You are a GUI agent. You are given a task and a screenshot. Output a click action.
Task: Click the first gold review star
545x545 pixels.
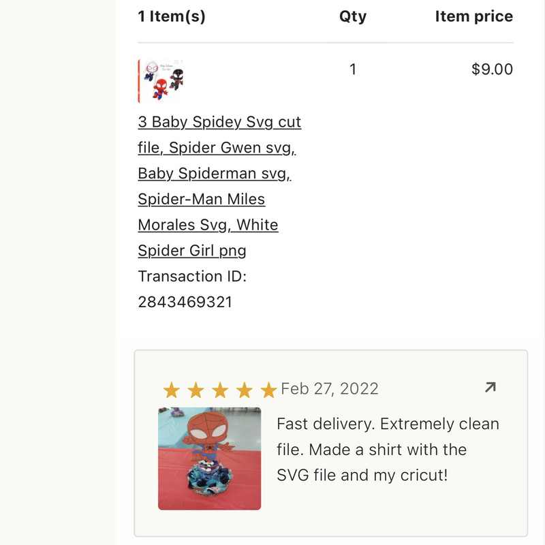[x=171, y=390]
